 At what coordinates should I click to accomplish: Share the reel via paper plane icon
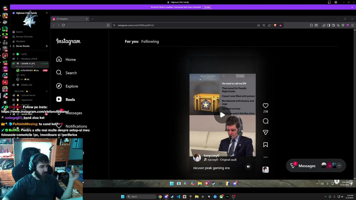266,132
